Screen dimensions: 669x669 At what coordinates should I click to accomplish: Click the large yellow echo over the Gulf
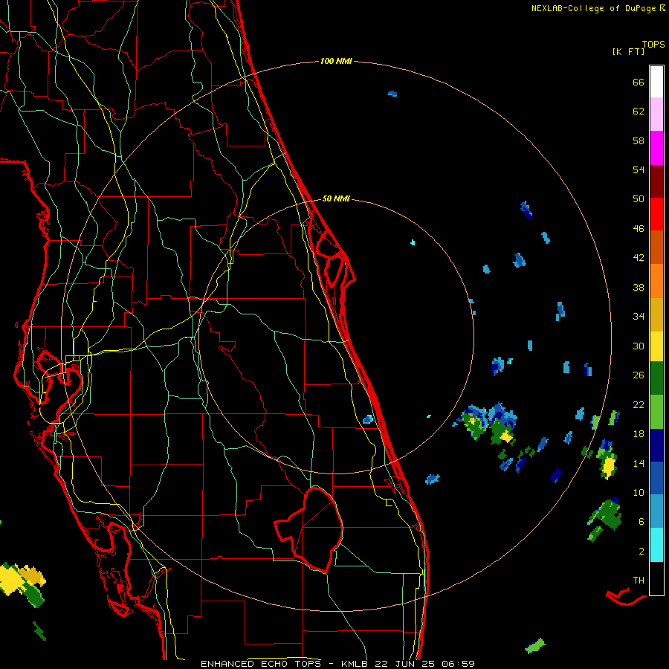(13, 579)
